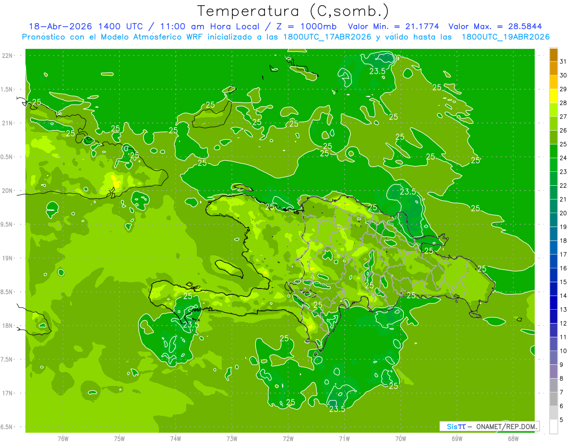
Task: Click the 23.5 contour label at map bottom
Action: click(x=337, y=409)
